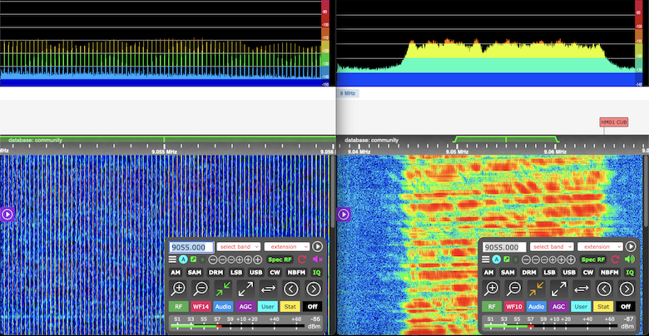Click the frequency field in right panel
This screenshot has width=649, height=336.
point(504,247)
